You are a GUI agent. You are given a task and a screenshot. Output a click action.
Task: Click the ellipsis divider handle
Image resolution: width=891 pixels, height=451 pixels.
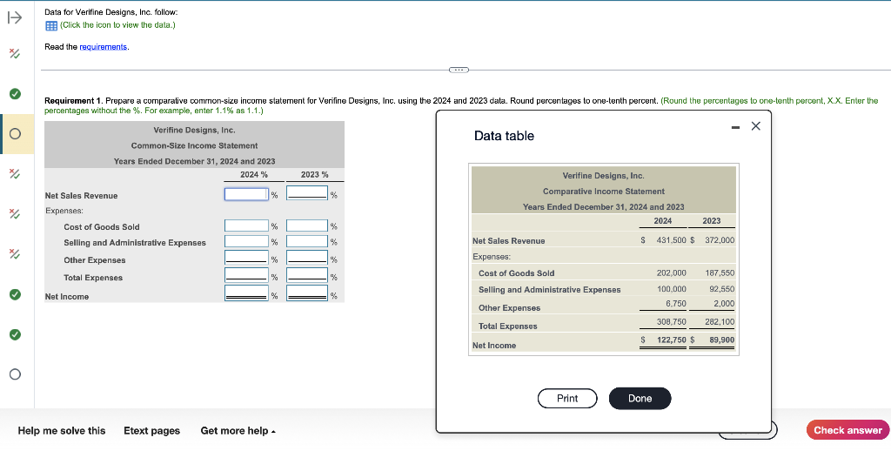click(459, 70)
